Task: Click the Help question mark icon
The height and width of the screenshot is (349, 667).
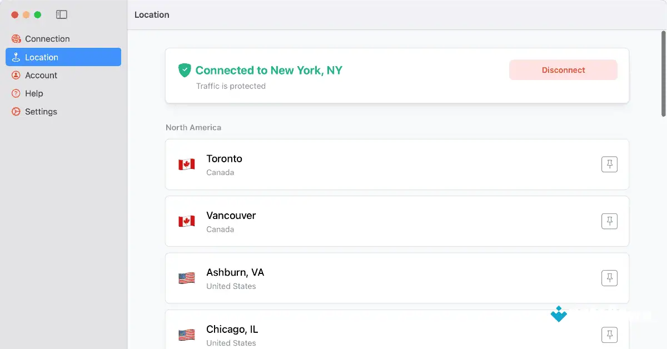Action: tap(15, 93)
